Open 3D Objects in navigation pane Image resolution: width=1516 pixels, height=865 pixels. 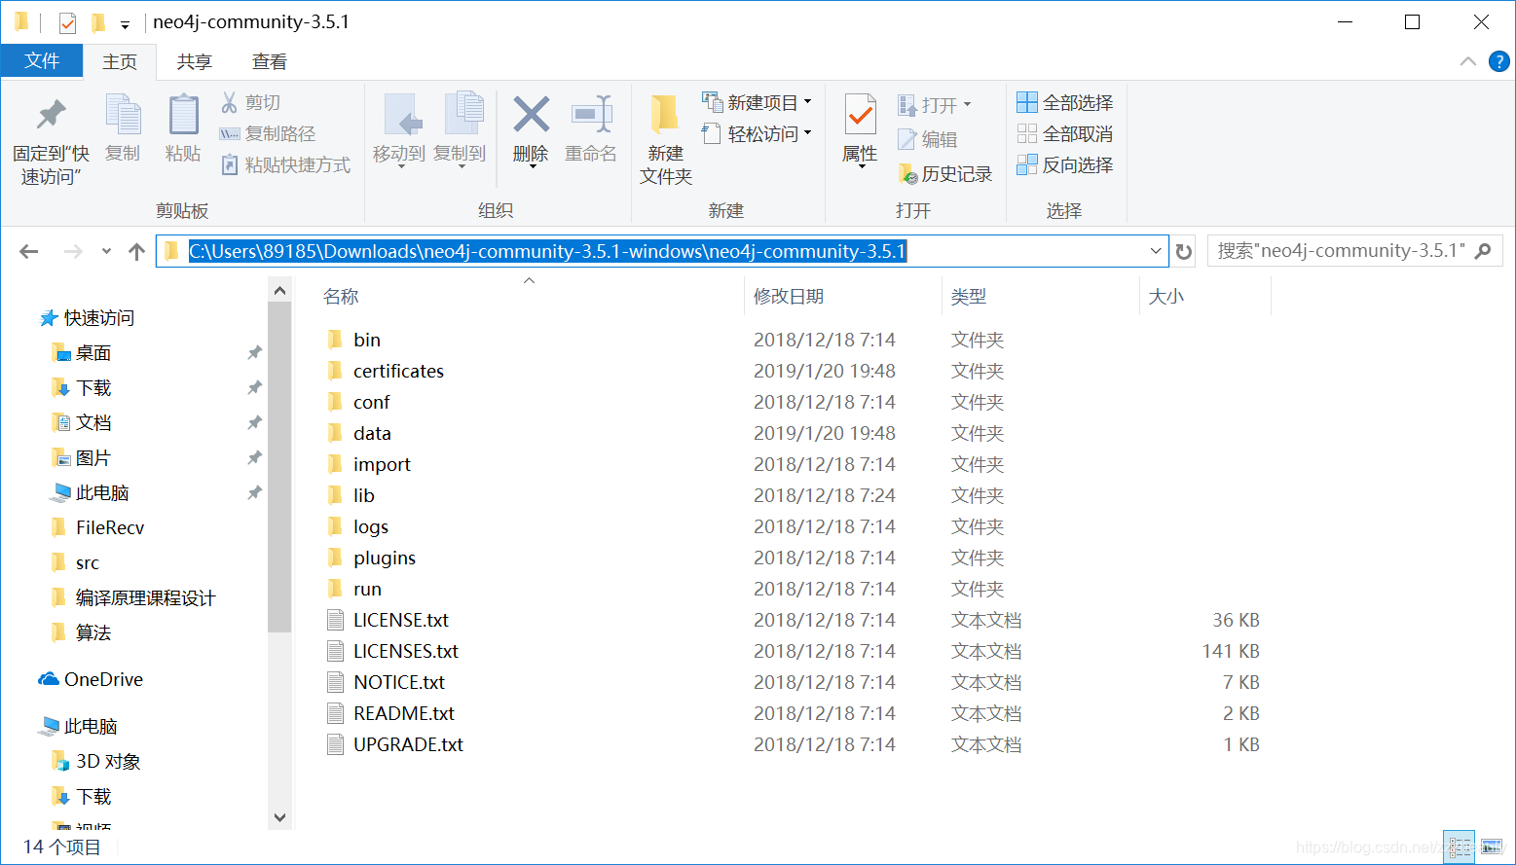[108, 761]
